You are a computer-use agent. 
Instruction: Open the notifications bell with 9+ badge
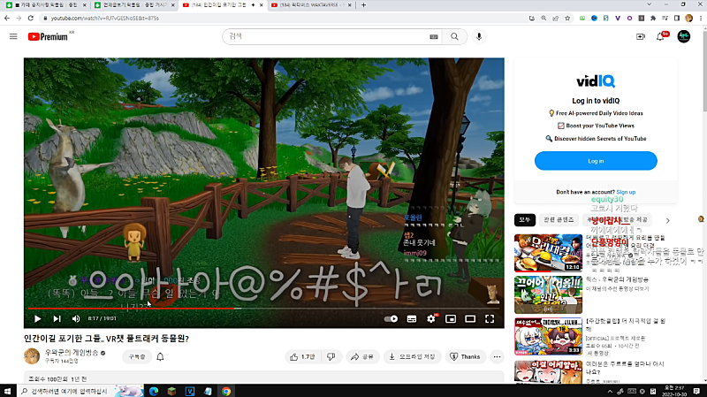pos(660,36)
